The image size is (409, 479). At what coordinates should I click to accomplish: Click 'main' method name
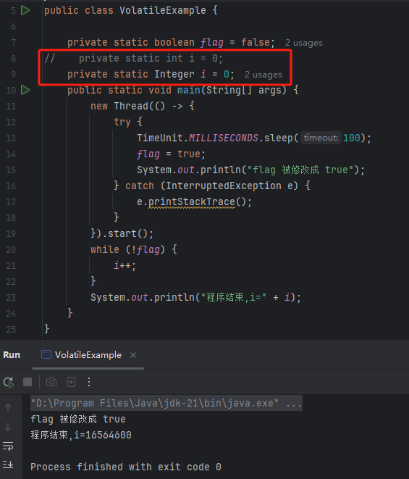click(x=189, y=90)
